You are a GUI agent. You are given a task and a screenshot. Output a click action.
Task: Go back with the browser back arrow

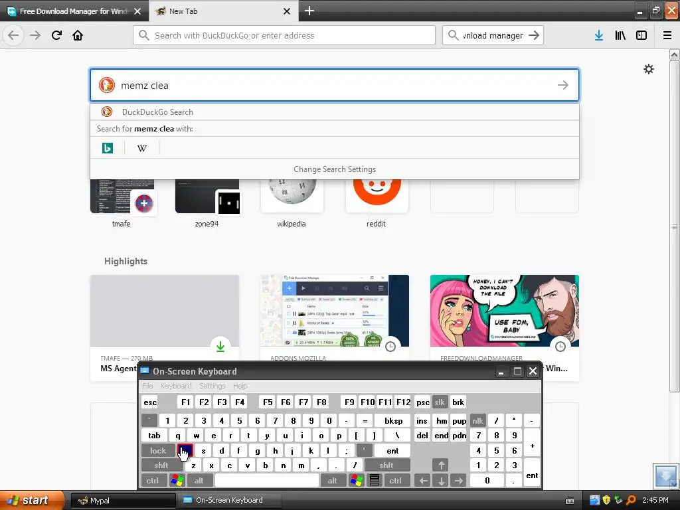(x=13, y=35)
